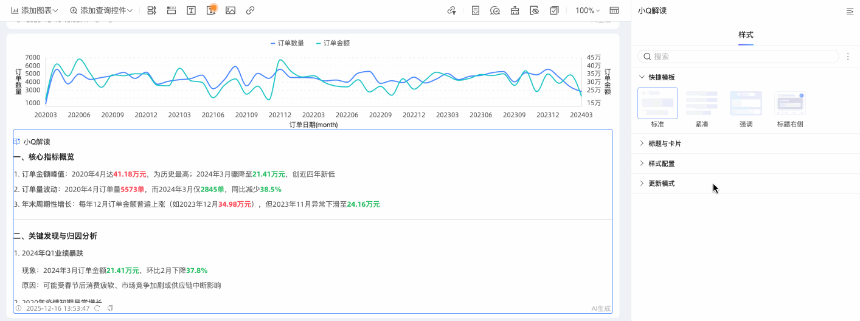
Task: Click the 小Q解读 card title text
Action: 37,142
